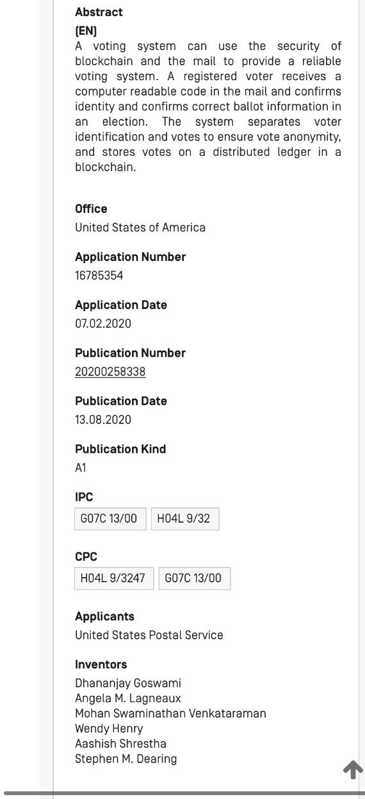The image size is (365, 799).
Task: Click the abstract paragraph text
Action: pyautogui.click(x=208, y=106)
